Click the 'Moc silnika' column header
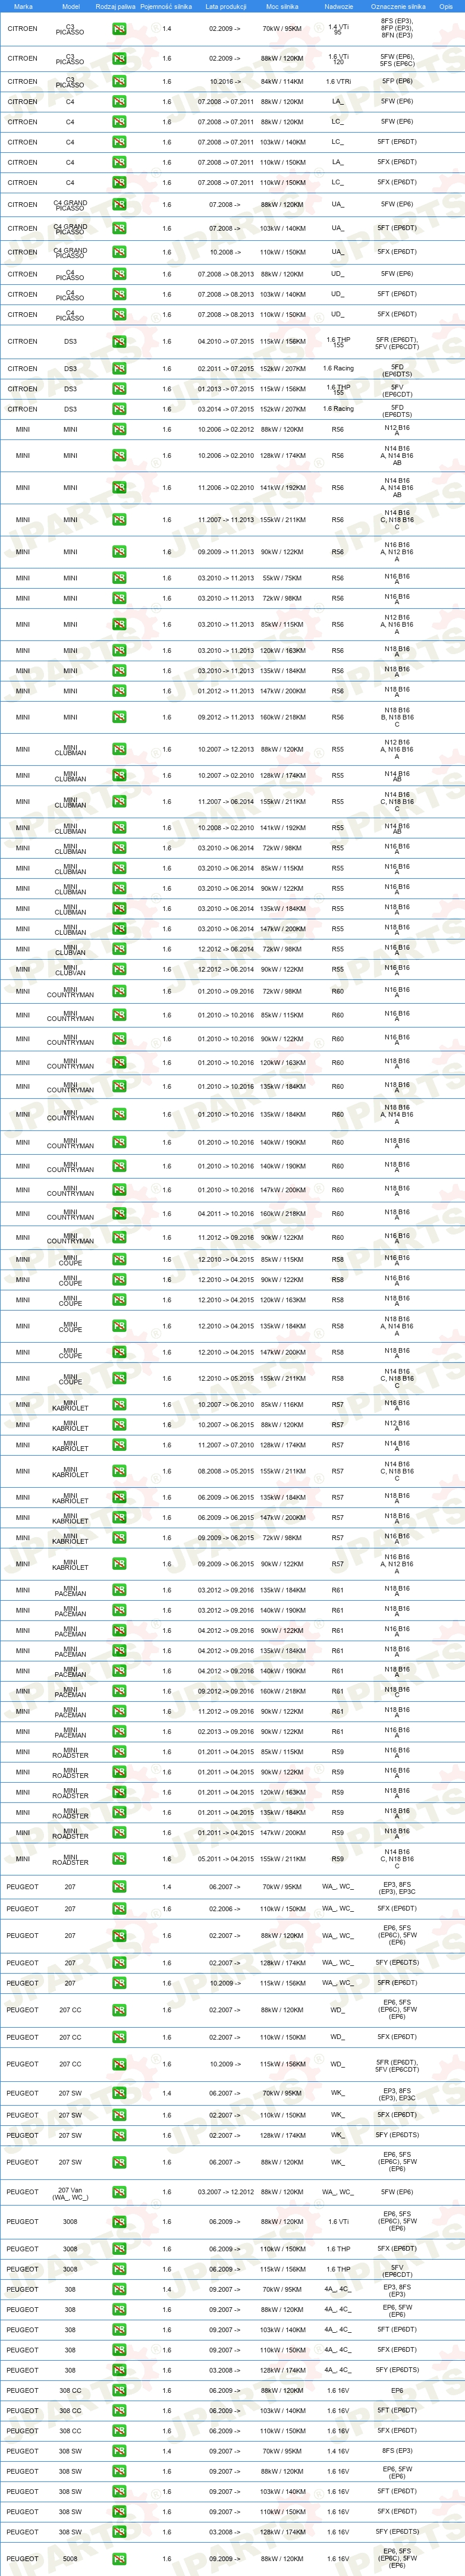465x2576 pixels. (x=282, y=6)
